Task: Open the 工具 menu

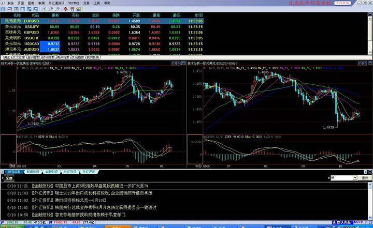Action: (x=97, y=3)
